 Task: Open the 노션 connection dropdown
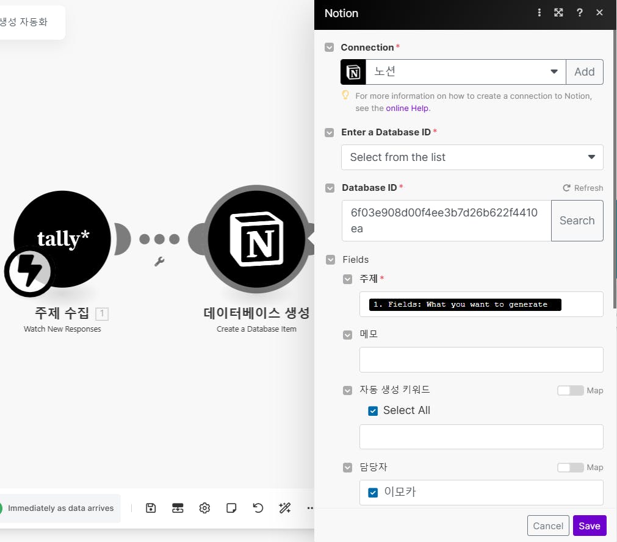click(466, 72)
